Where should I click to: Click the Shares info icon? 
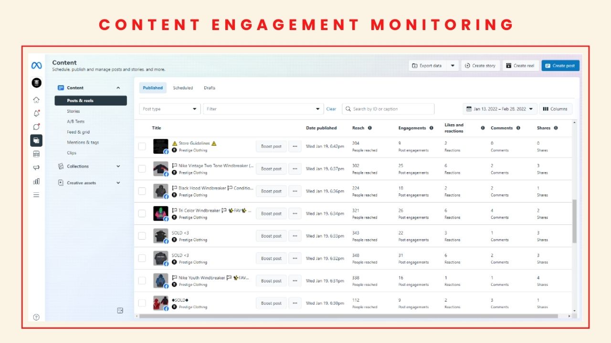(556, 128)
